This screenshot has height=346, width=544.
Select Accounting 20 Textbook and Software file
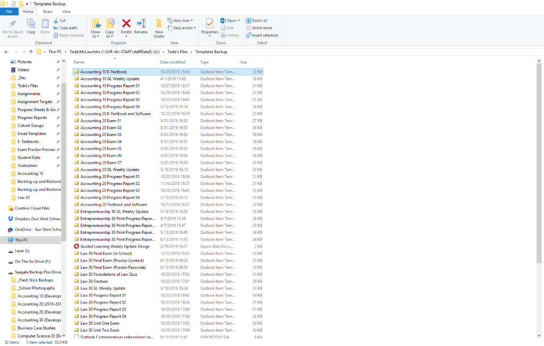tap(114, 205)
